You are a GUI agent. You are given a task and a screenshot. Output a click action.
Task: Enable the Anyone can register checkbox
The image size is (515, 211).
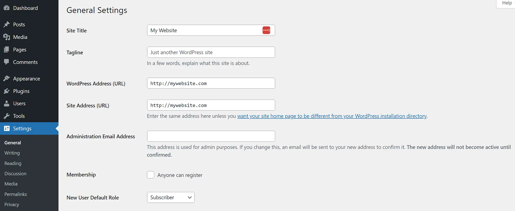click(151, 175)
